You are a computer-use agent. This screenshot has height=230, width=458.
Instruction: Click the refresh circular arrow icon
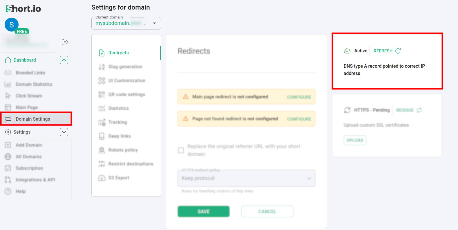(x=398, y=51)
